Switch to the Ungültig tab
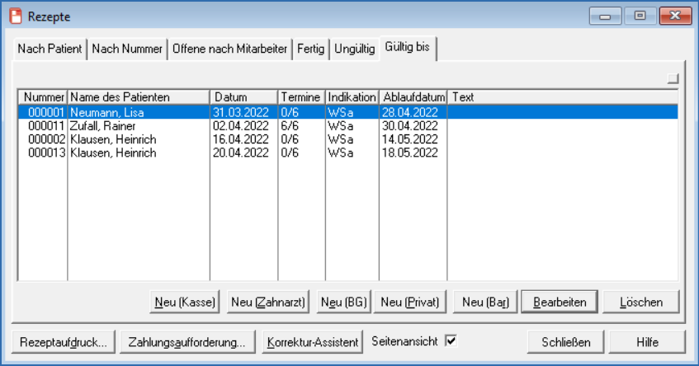The image size is (699, 366). (354, 49)
